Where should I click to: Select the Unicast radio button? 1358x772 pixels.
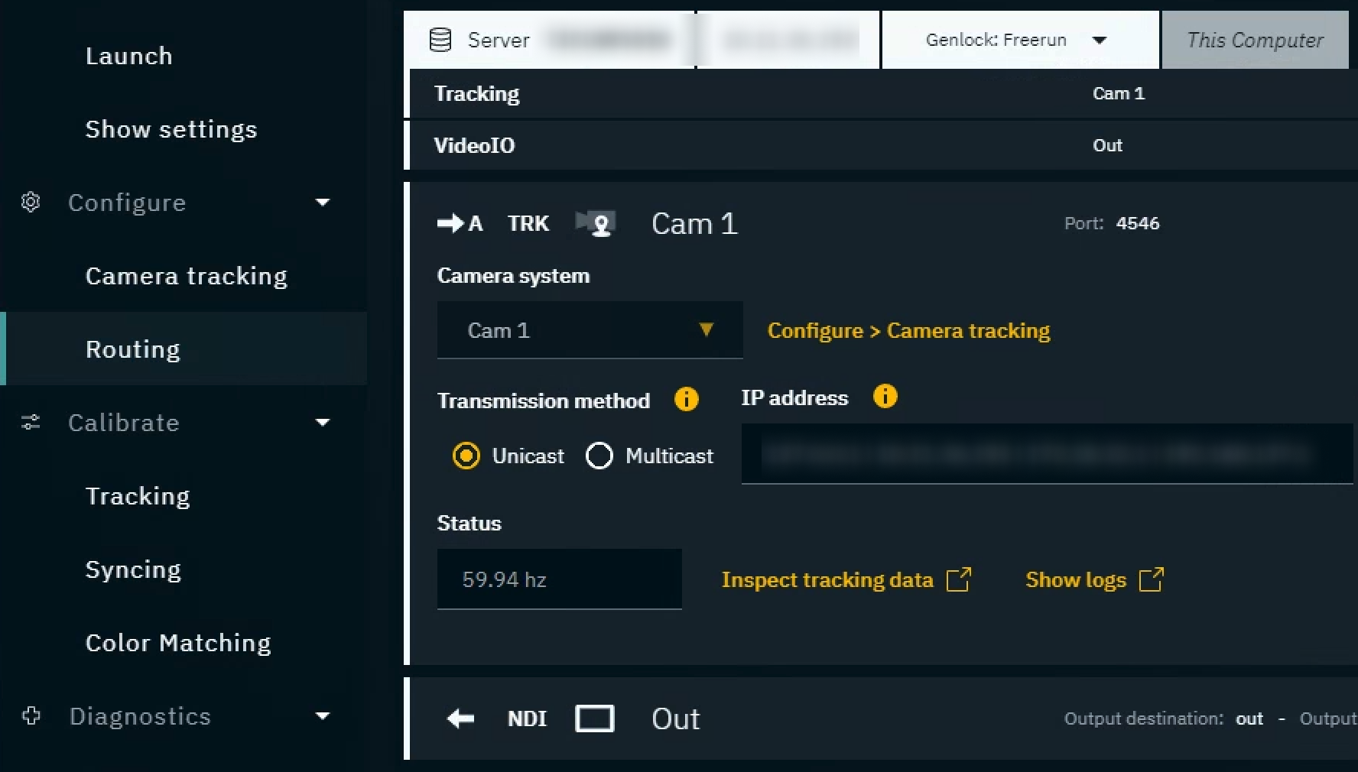pyautogui.click(x=466, y=456)
